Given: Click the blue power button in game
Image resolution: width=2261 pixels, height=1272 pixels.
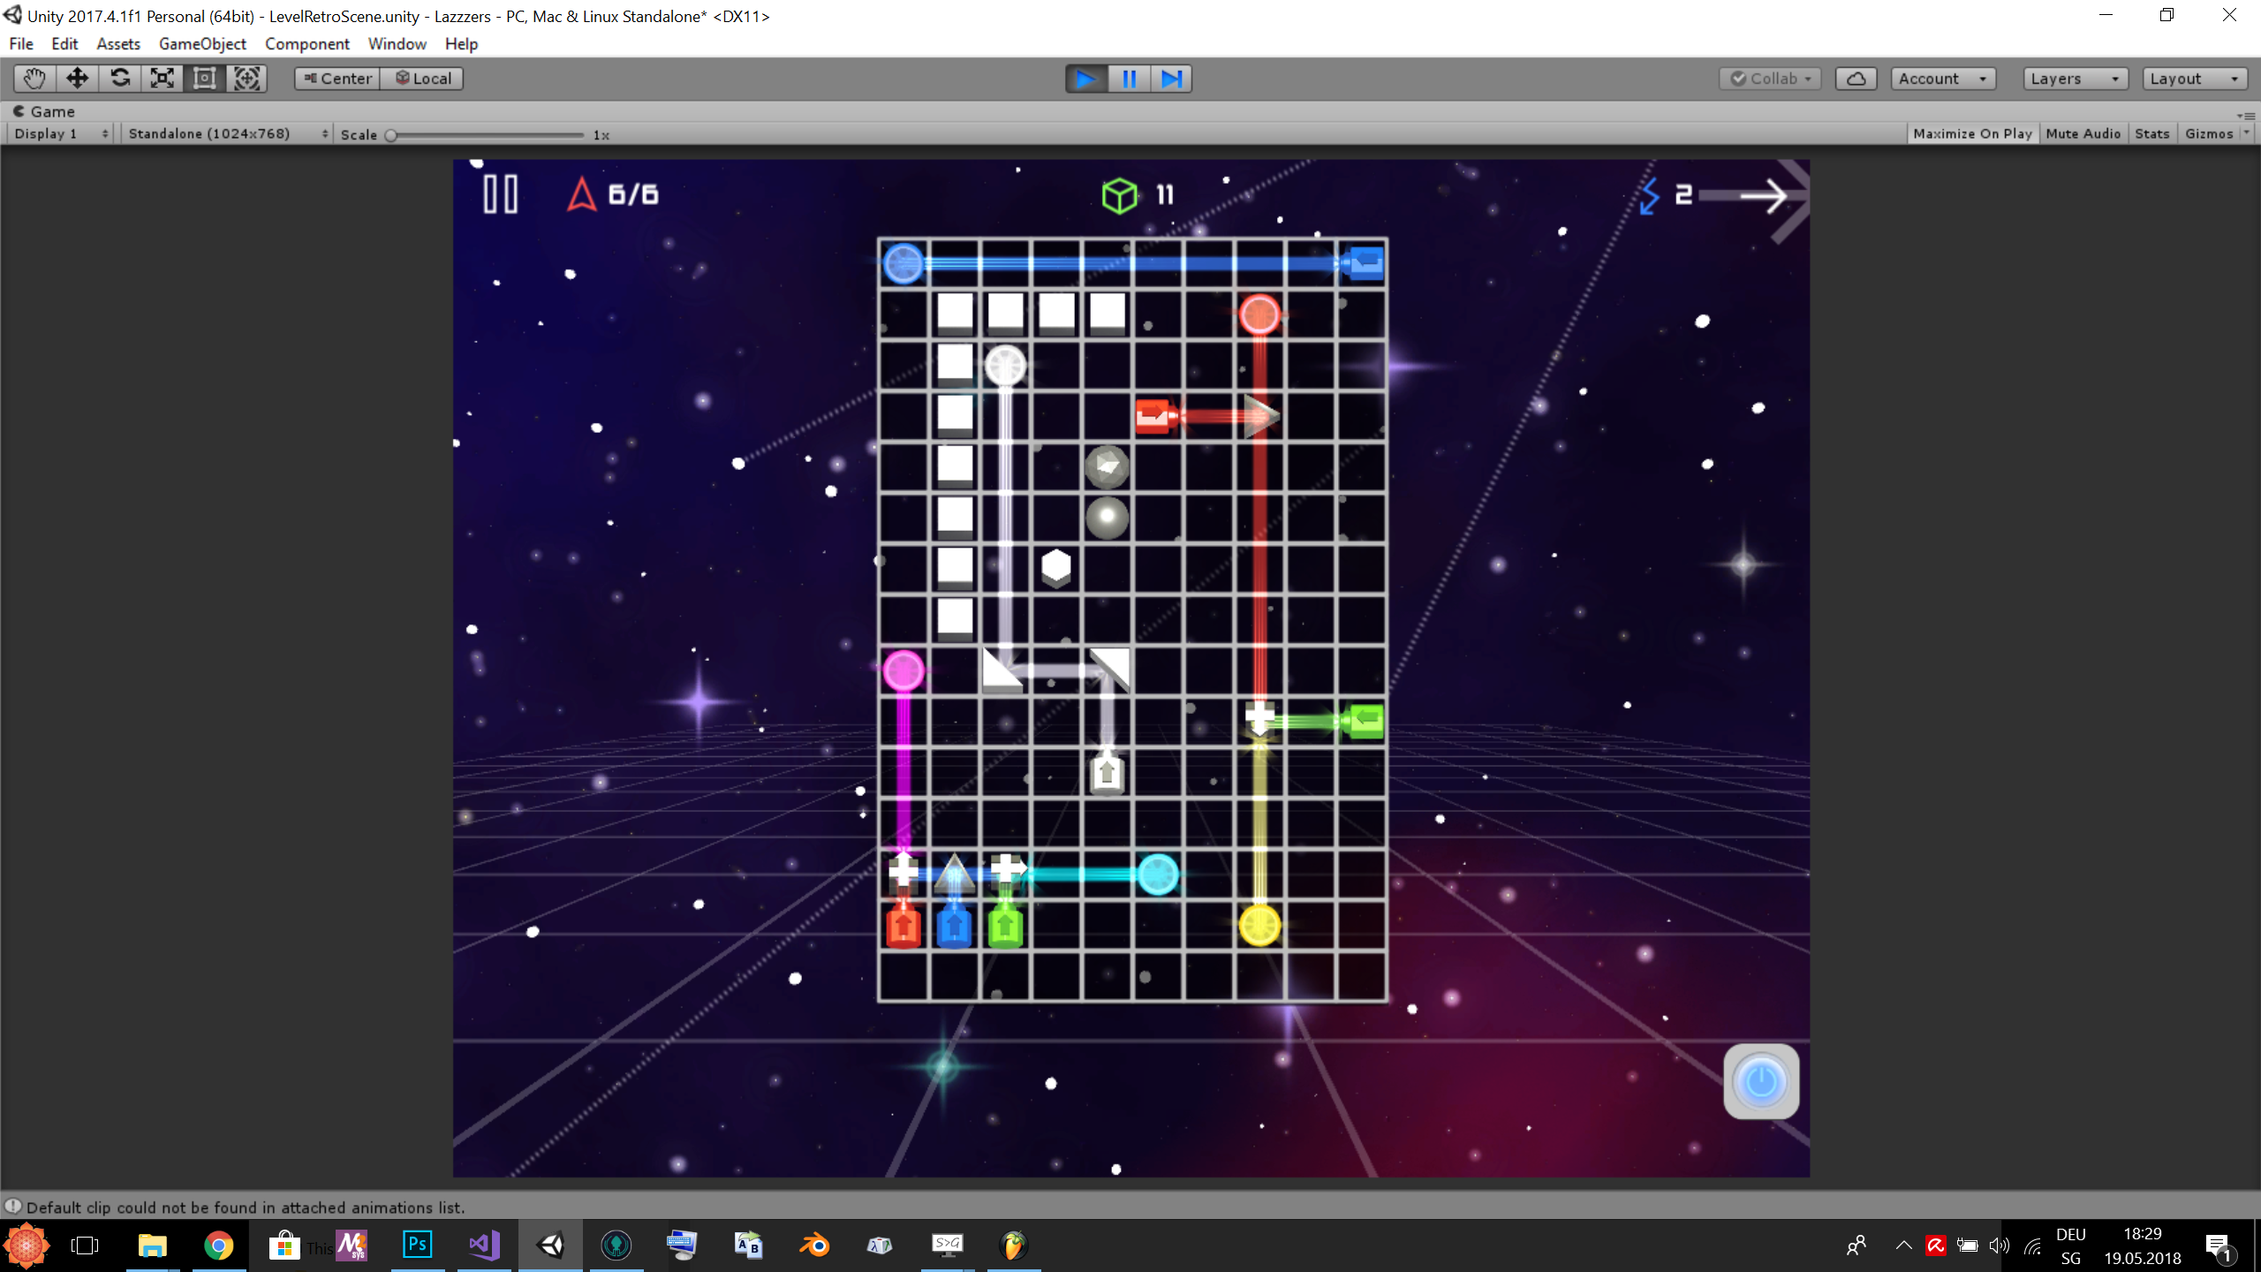Looking at the screenshot, I should tap(1760, 1081).
